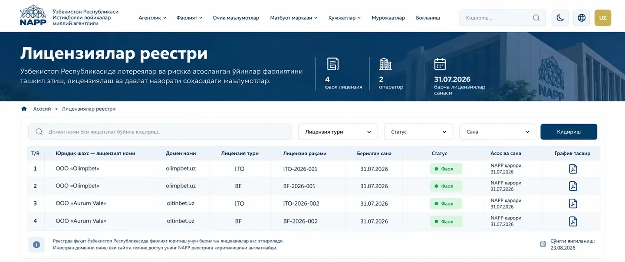The image size is (625, 262).
Task: Click the calendar icon in banner
Action: coord(440,64)
